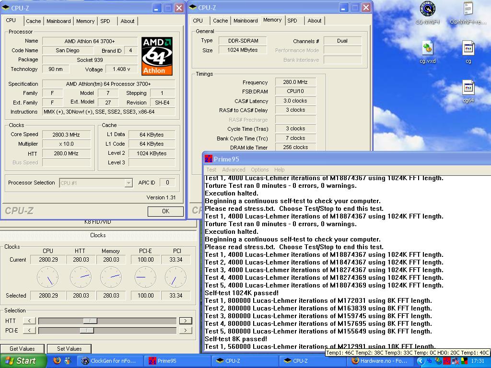Click the HTT slider thumb in ClockGen

[x=90, y=321]
